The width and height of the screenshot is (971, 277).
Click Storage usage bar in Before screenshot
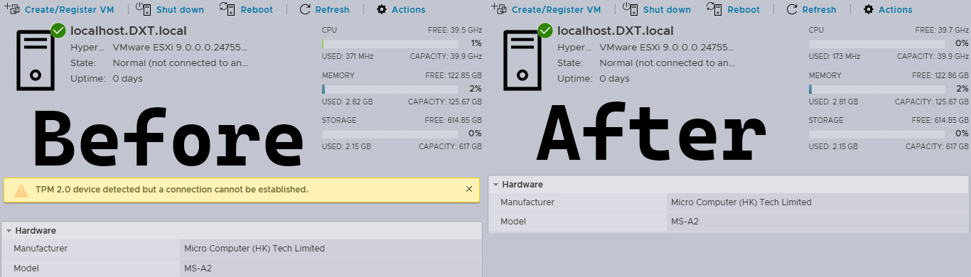pyautogui.click(x=390, y=134)
